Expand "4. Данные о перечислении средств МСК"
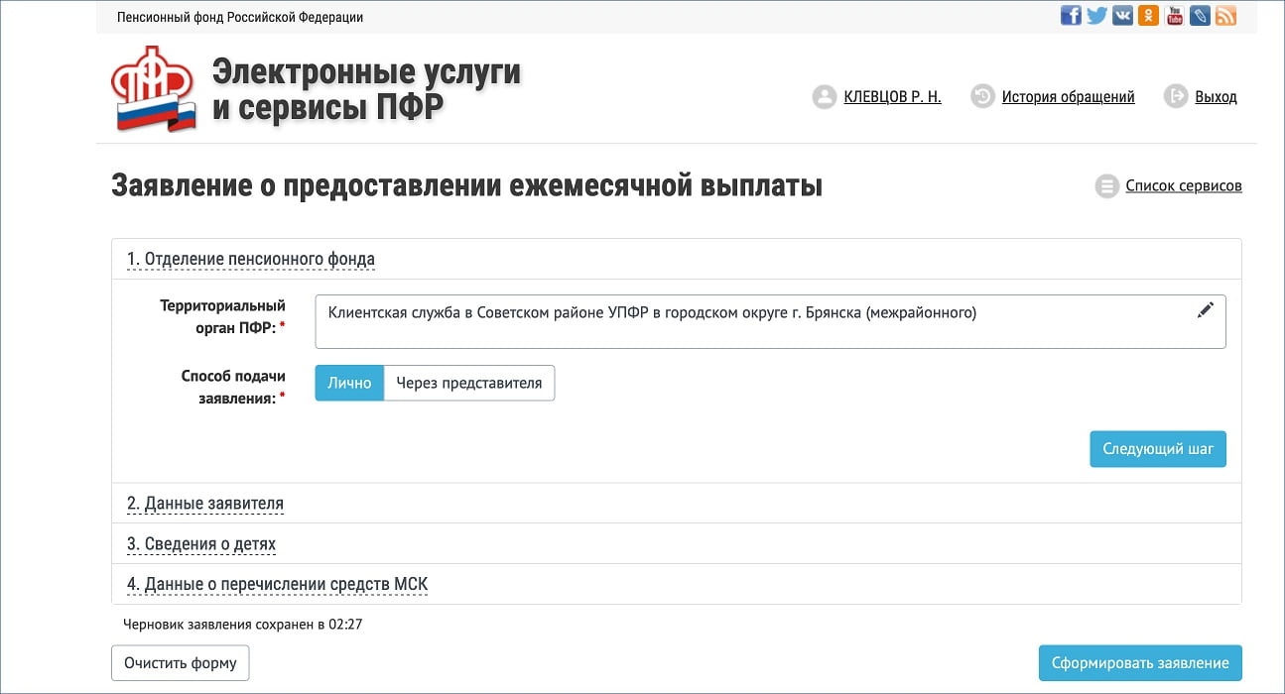This screenshot has width=1285, height=694. coord(277,585)
